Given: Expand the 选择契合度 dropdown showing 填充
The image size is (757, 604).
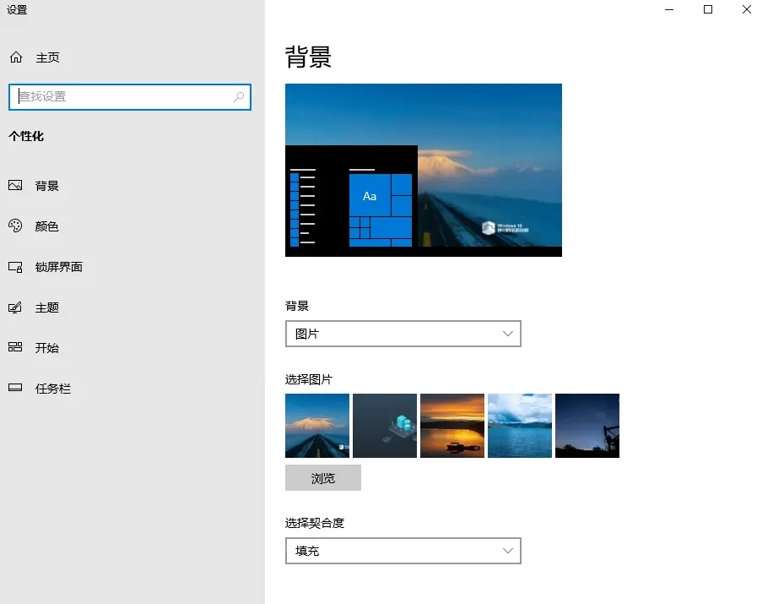Looking at the screenshot, I should [x=403, y=551].
